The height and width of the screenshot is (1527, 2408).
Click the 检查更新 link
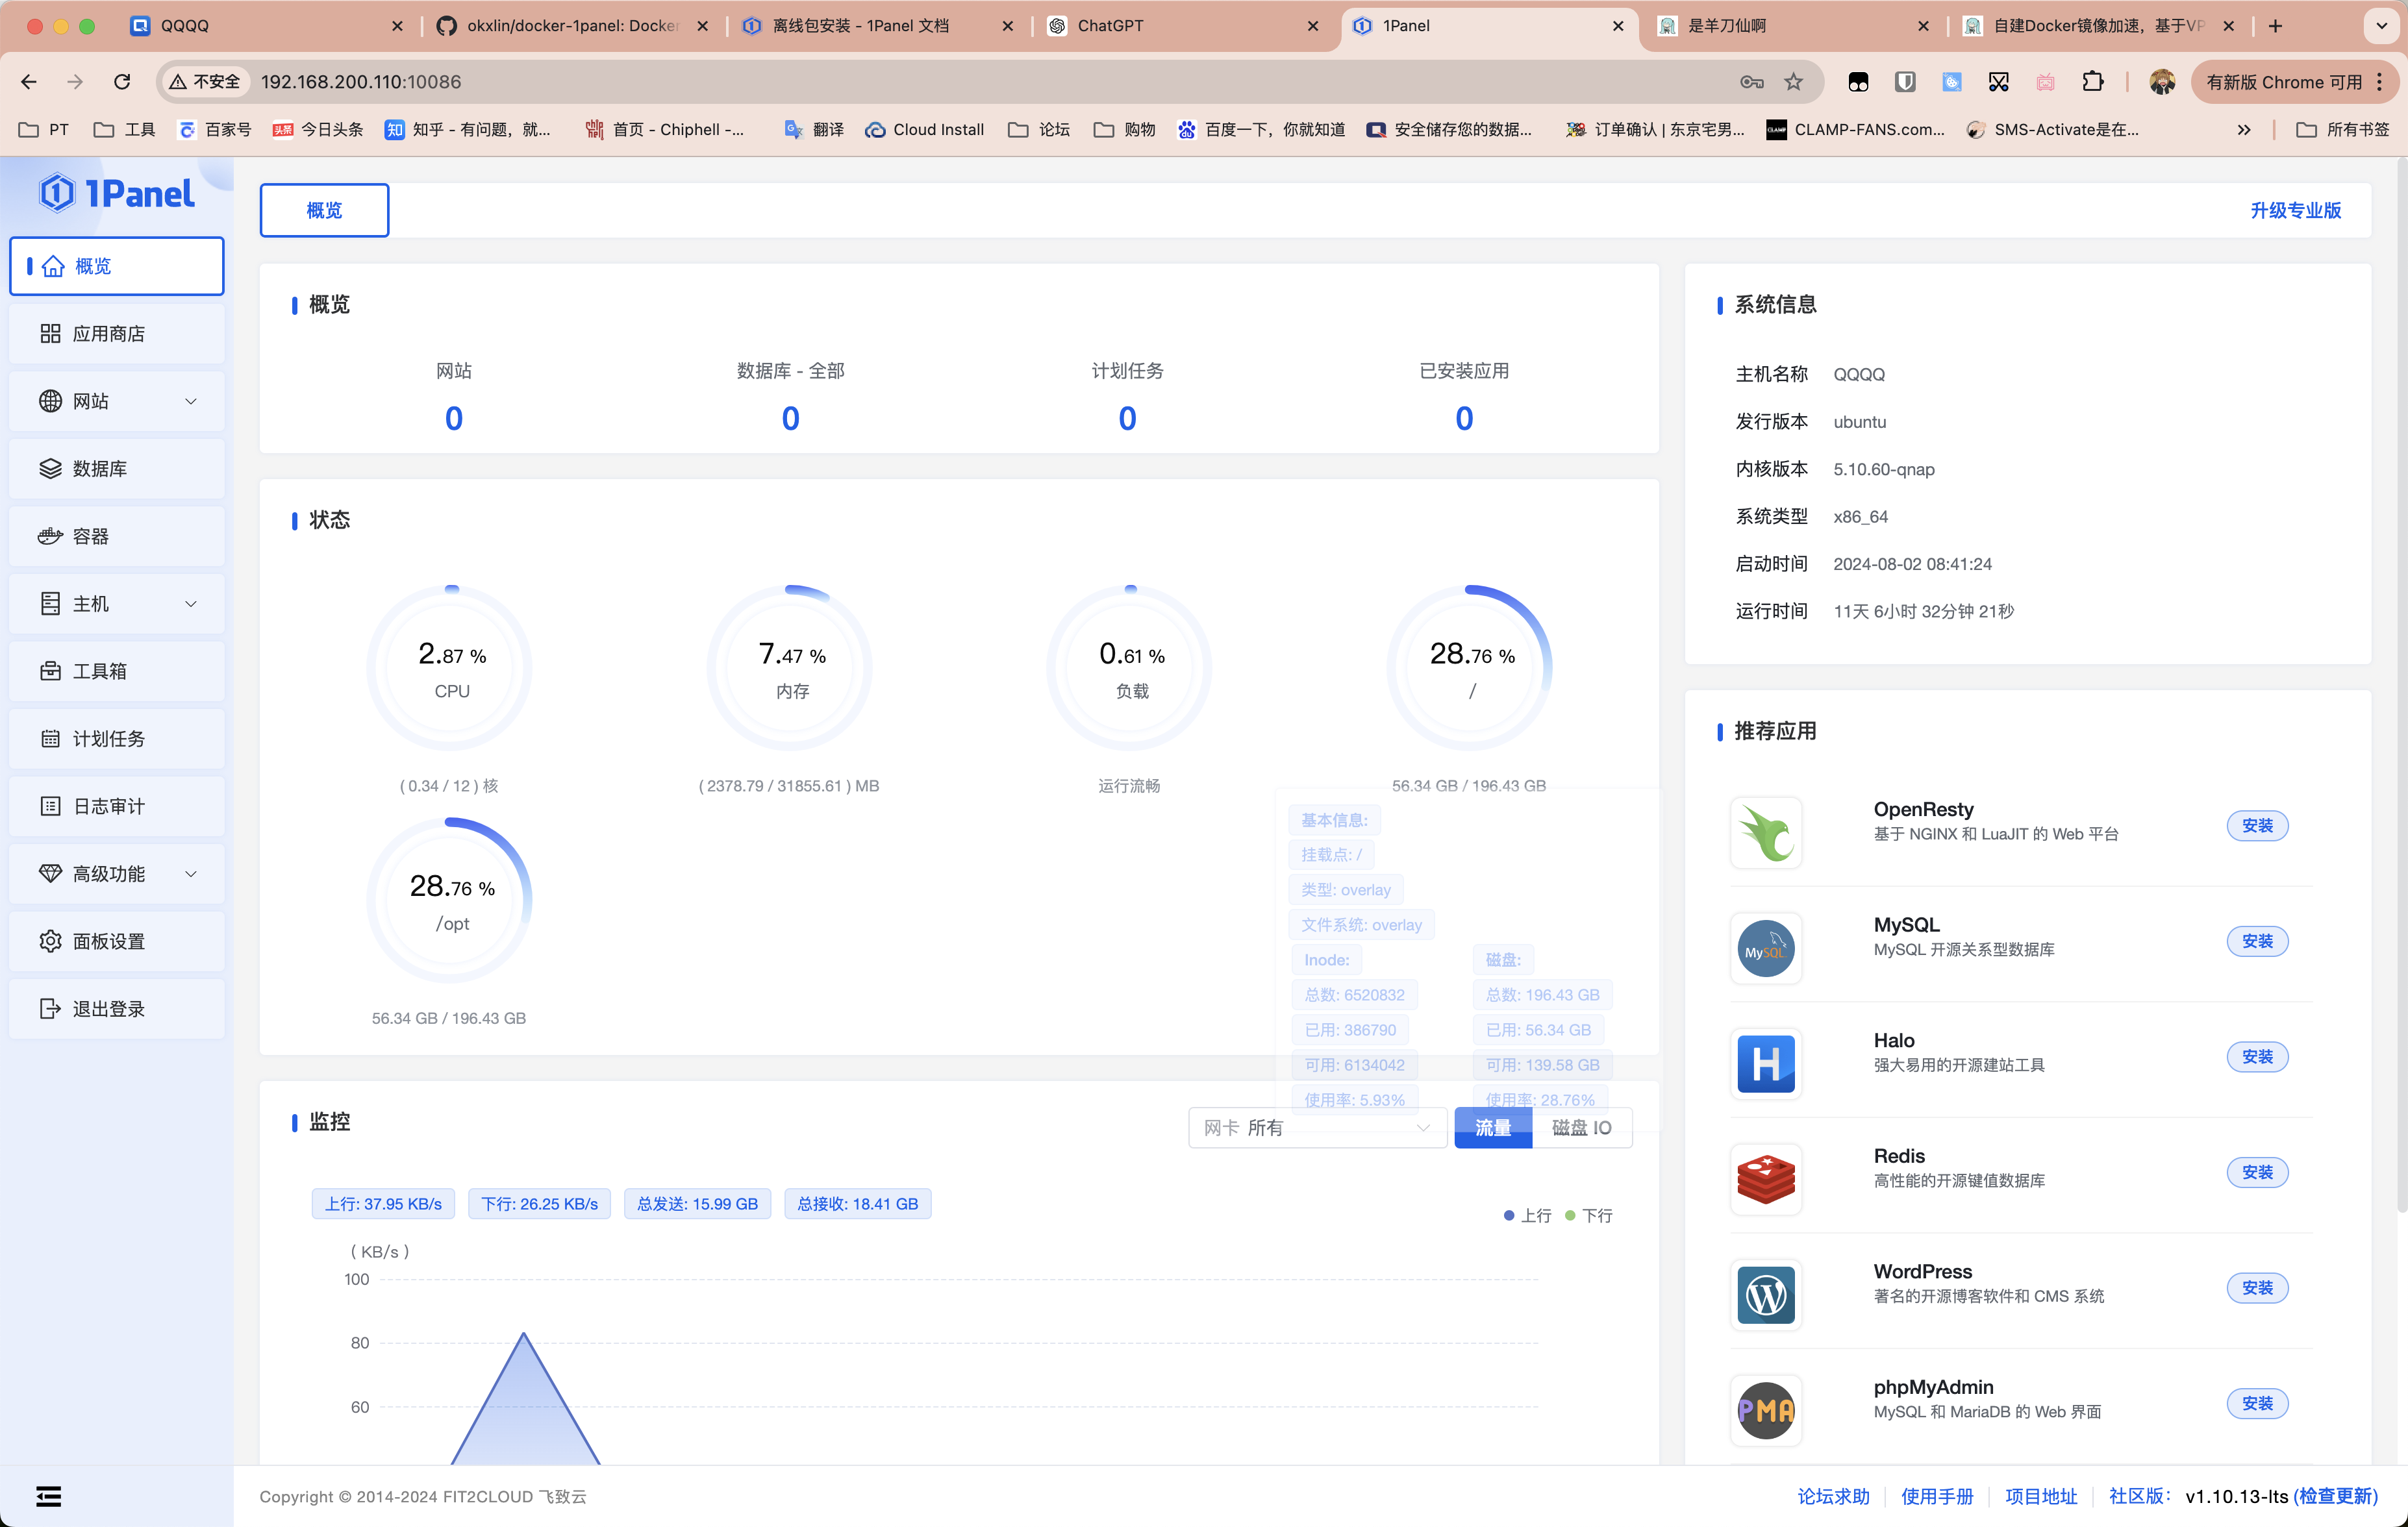pos(2335,1496)
